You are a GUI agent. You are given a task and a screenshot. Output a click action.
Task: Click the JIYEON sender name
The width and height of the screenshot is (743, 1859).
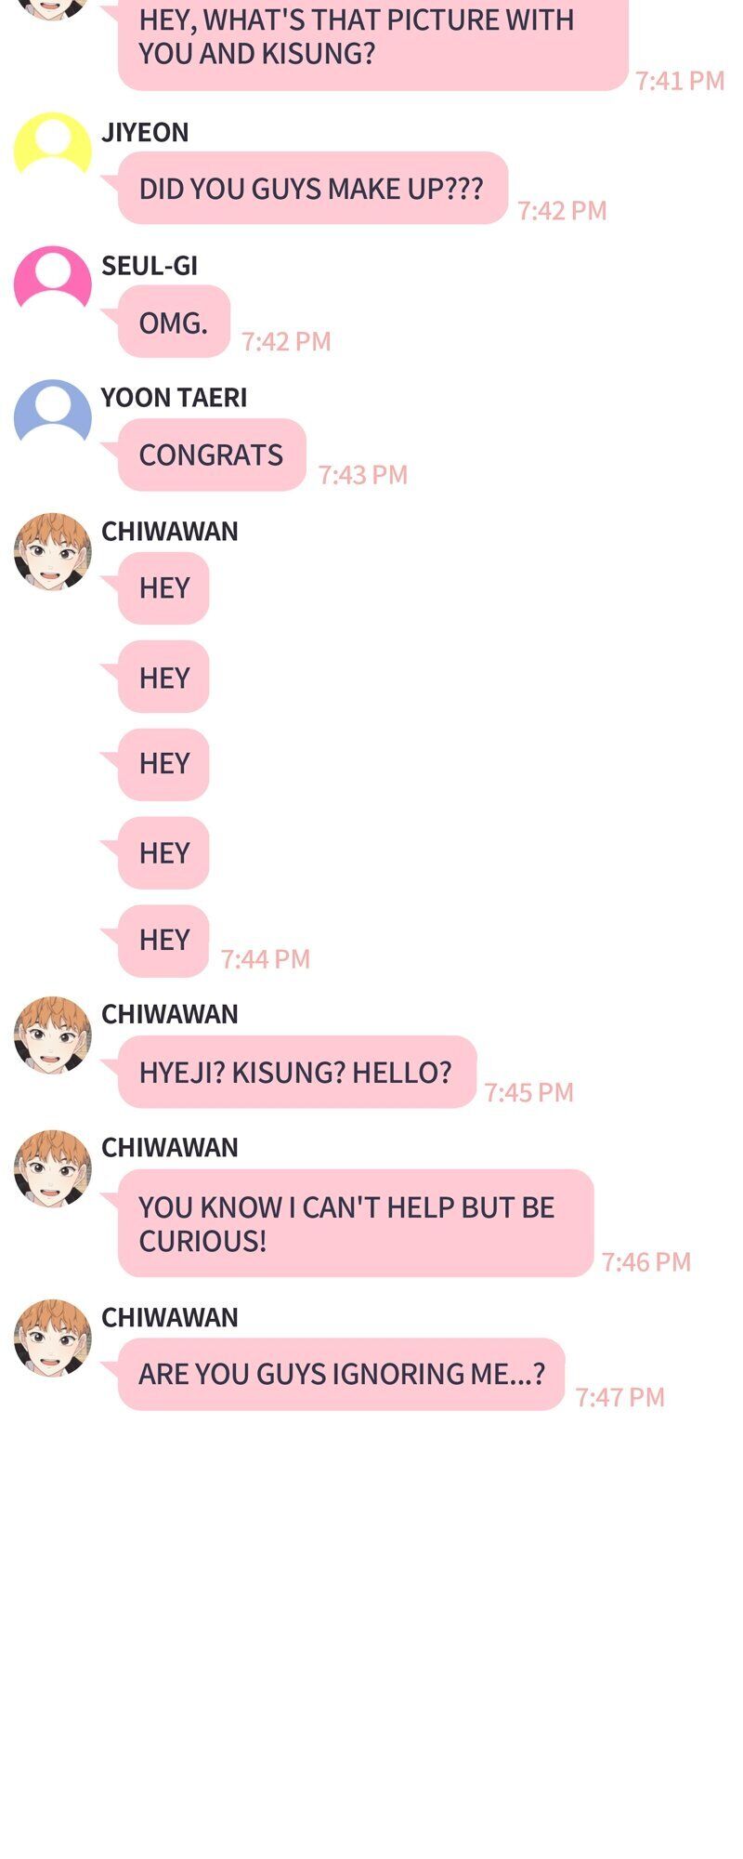(145, 133)
